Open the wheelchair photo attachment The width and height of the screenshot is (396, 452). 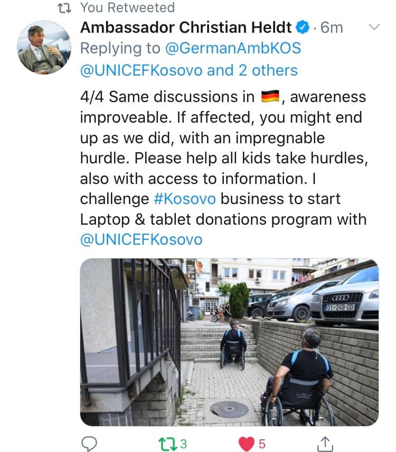[229, 342]
